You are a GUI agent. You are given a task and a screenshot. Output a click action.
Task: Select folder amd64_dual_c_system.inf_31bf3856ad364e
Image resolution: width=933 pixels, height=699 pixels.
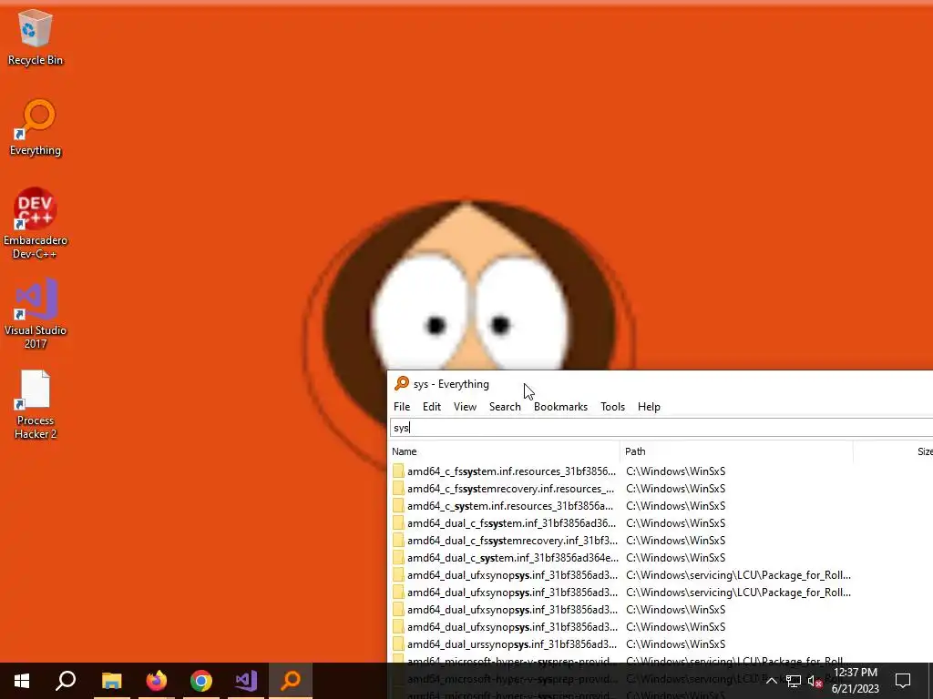pyautogui.click(x=512, y=558)
